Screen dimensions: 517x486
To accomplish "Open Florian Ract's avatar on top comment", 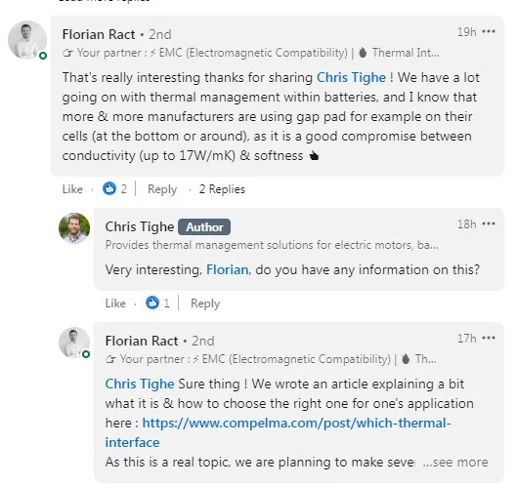I will click(27, 40).
